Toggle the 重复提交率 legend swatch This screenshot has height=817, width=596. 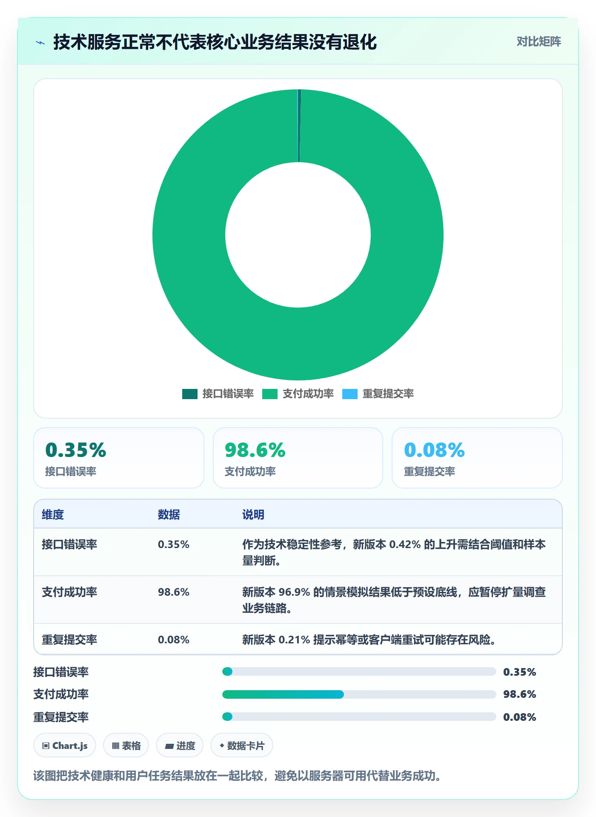350,394
